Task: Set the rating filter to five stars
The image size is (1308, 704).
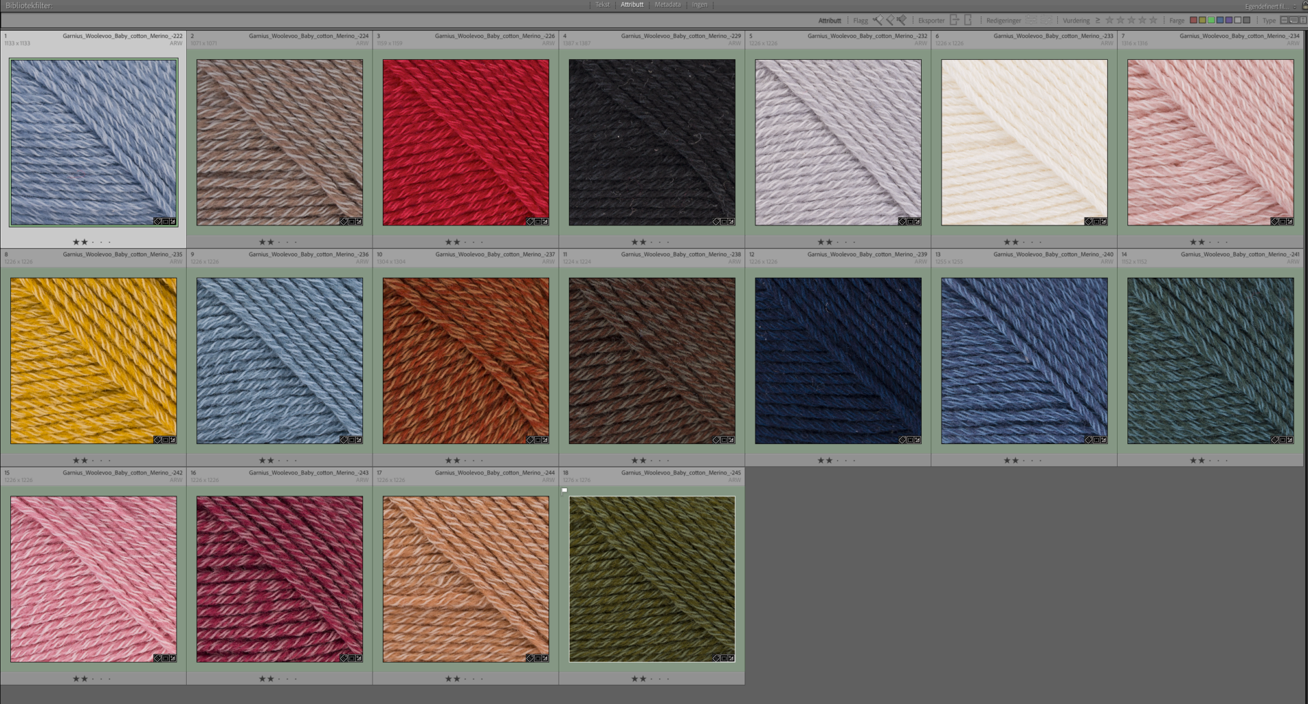Action: [1153, 20]
